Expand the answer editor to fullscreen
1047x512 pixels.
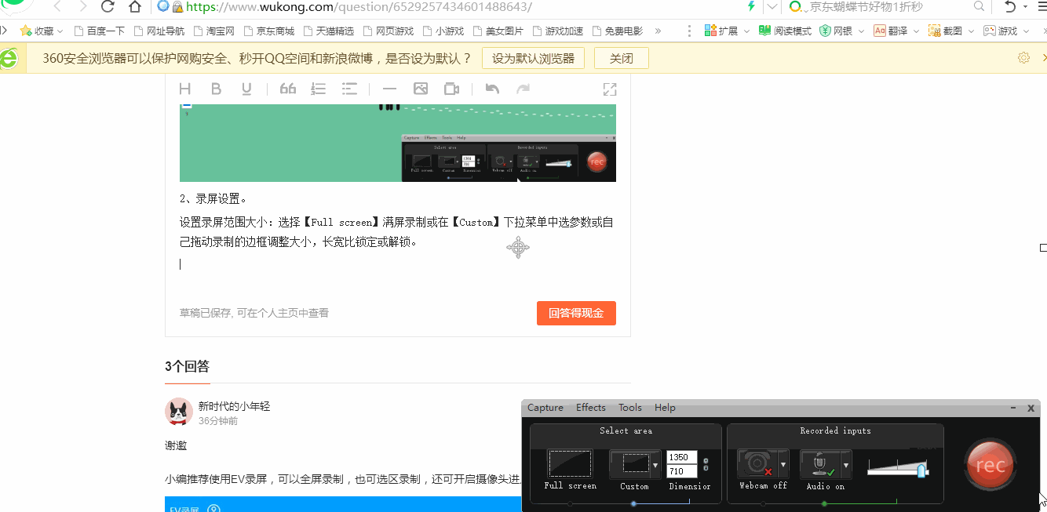[610, 89]
